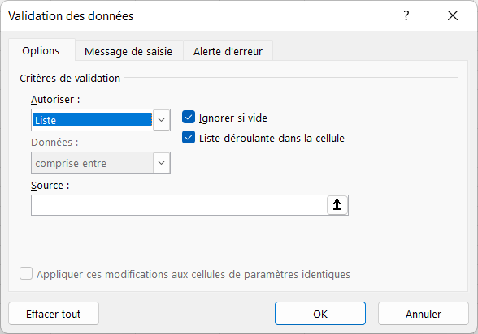Click Effacer tout to clear validation
This screenshot has height=334, width=478.
tap(54, 314)
